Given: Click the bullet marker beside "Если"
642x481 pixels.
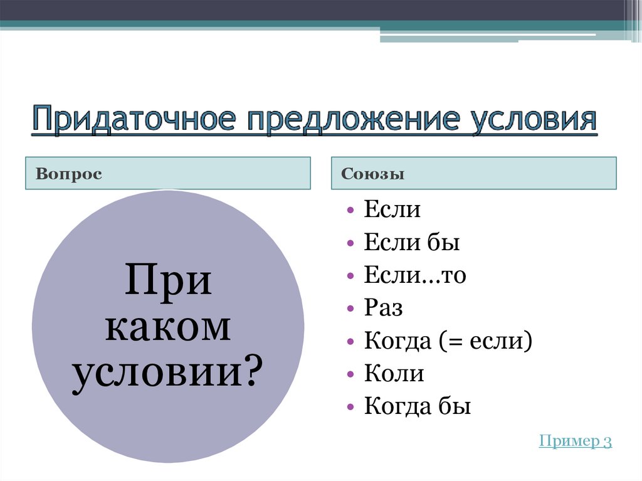Looking at the screenshot, I should tap(349, 209).
